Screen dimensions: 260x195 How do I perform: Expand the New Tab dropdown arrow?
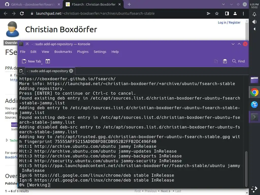click(x=42, y=64)
